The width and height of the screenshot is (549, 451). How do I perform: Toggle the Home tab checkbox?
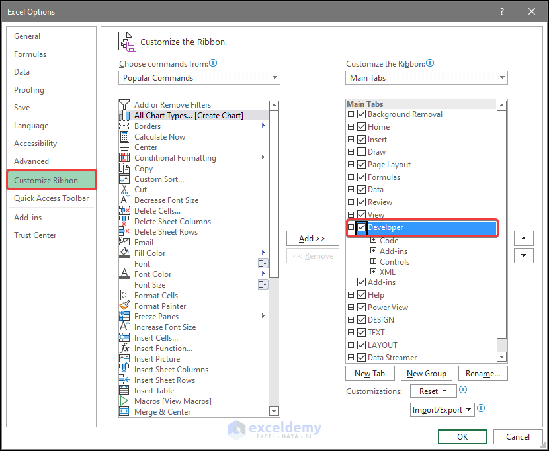(361, 127)
